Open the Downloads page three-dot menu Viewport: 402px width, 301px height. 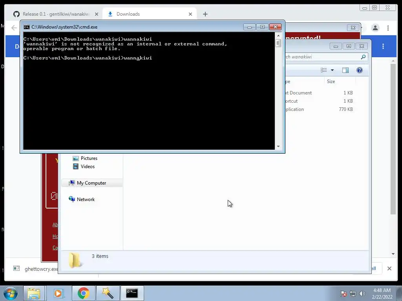[x=383, y=46]
